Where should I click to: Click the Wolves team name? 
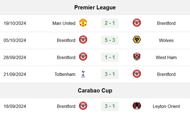(166, 40)
